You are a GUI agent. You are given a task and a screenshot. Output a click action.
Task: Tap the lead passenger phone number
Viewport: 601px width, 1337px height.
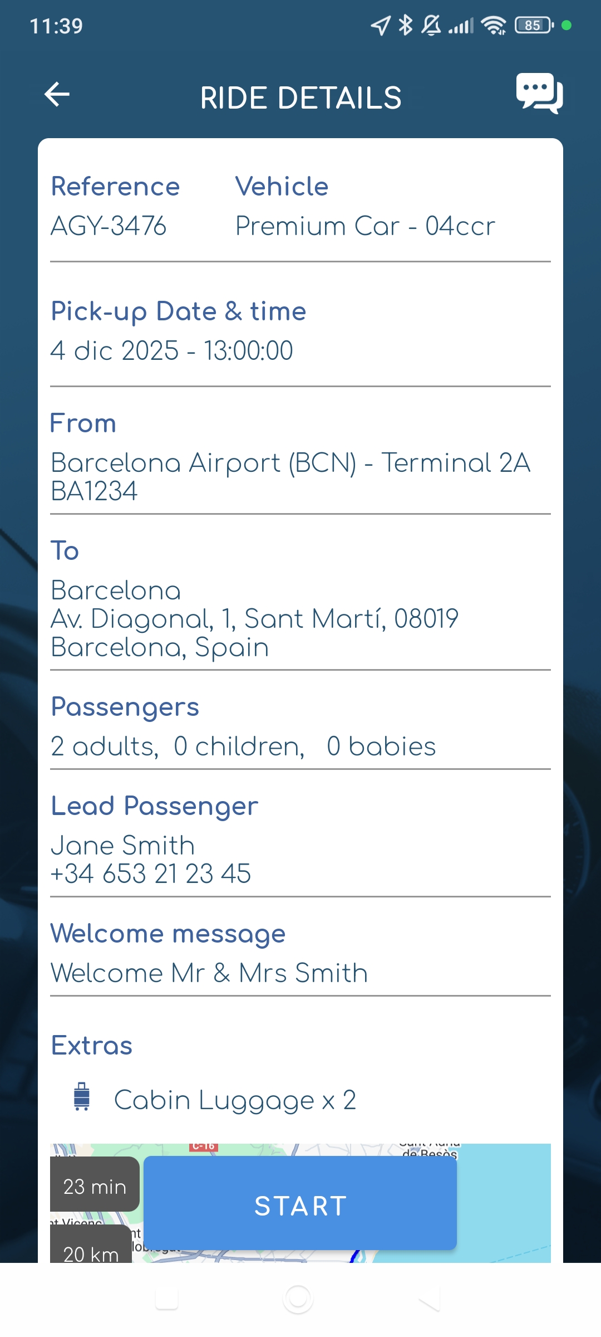pos(151,874)
